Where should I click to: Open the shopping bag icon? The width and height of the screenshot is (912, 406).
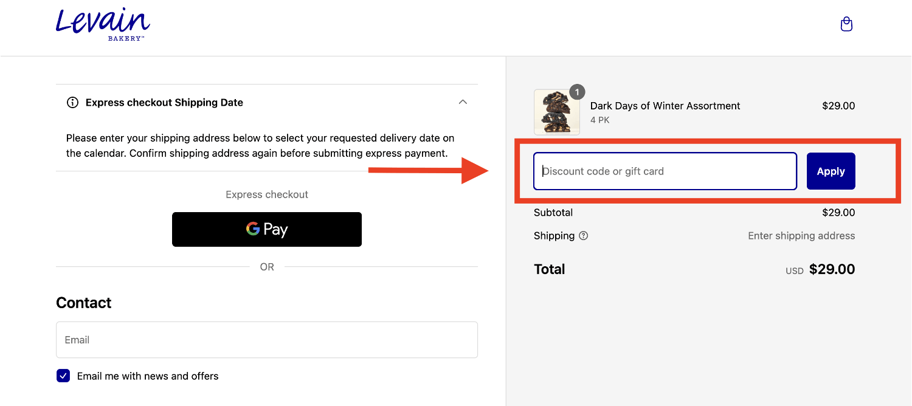coord(846,24)
